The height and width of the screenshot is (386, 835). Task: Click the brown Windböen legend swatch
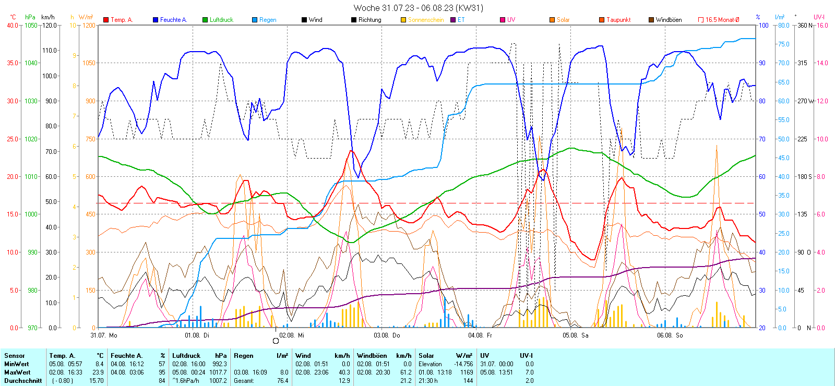coord(651,20)
